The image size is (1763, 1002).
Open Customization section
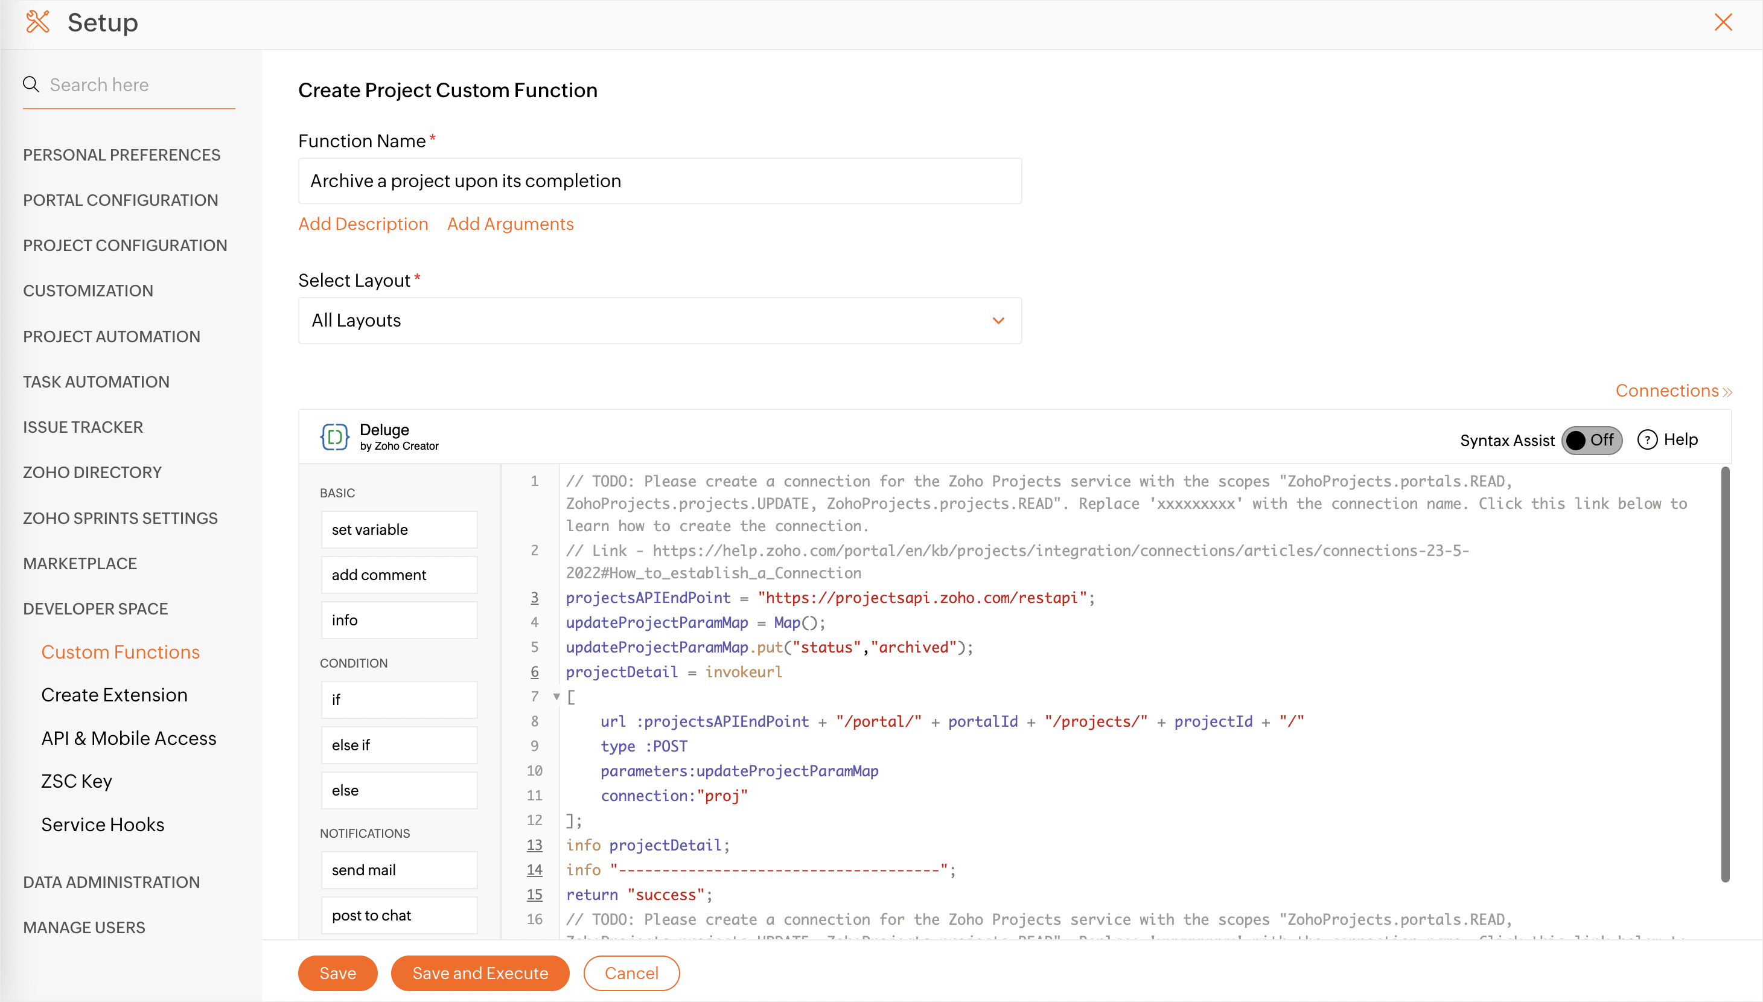click(x=88, y=291)
